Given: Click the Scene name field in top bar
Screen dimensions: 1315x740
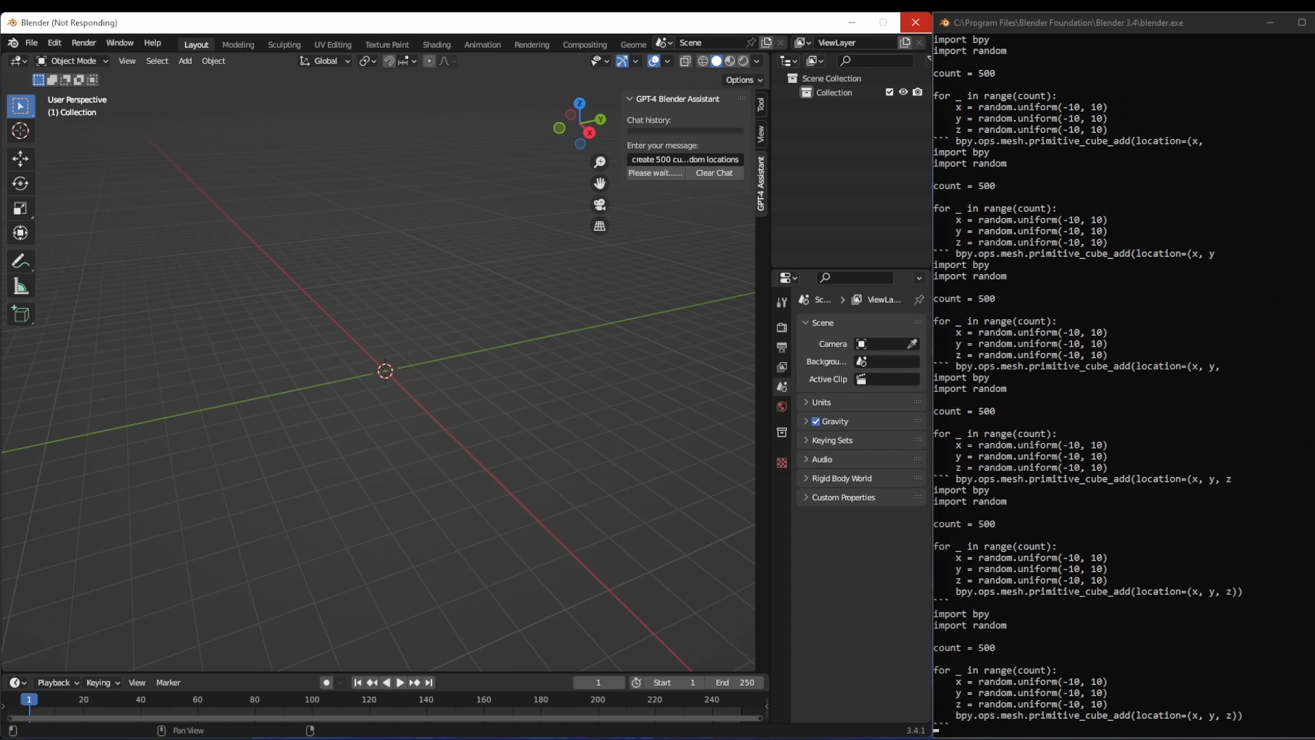Looking at the screenshot, I should pyautogui.click(x=711, y=42).
